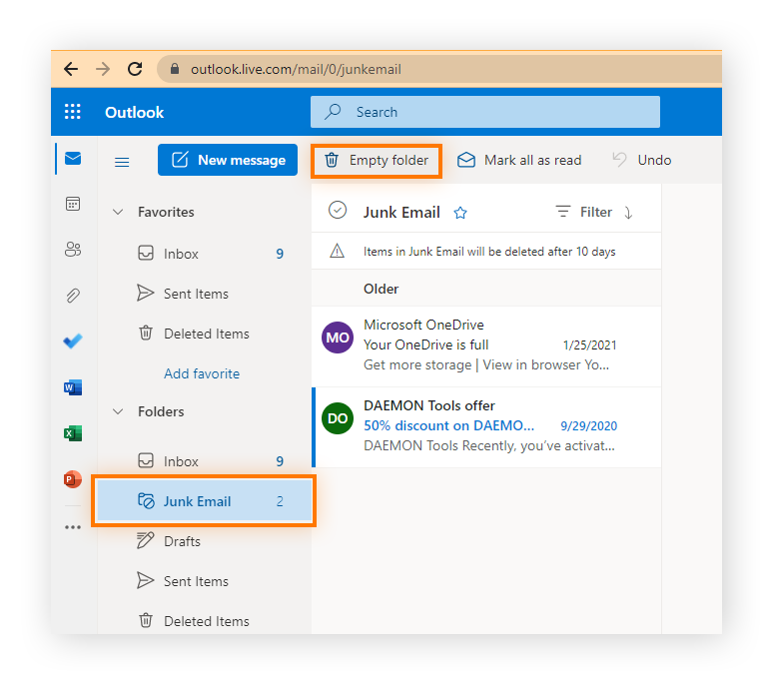The height and width of the screenshot is (683, 774).
Task: Click the MO sender avatar
Action: 338,338
